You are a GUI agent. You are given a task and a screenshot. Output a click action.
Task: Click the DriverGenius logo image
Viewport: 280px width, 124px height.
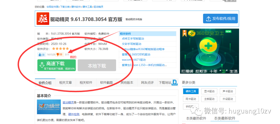(48, 107)
